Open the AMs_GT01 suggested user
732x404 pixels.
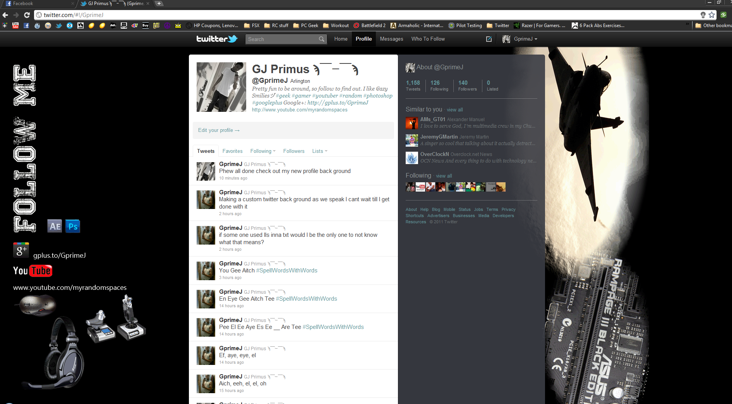(433, 120)
